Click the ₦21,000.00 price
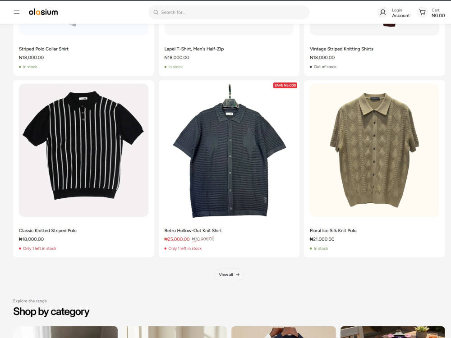 (x=322, y=239)
